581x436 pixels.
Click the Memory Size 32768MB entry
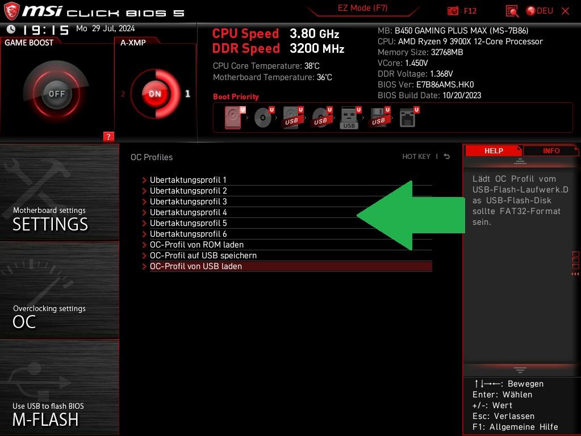tap(420, 52)
